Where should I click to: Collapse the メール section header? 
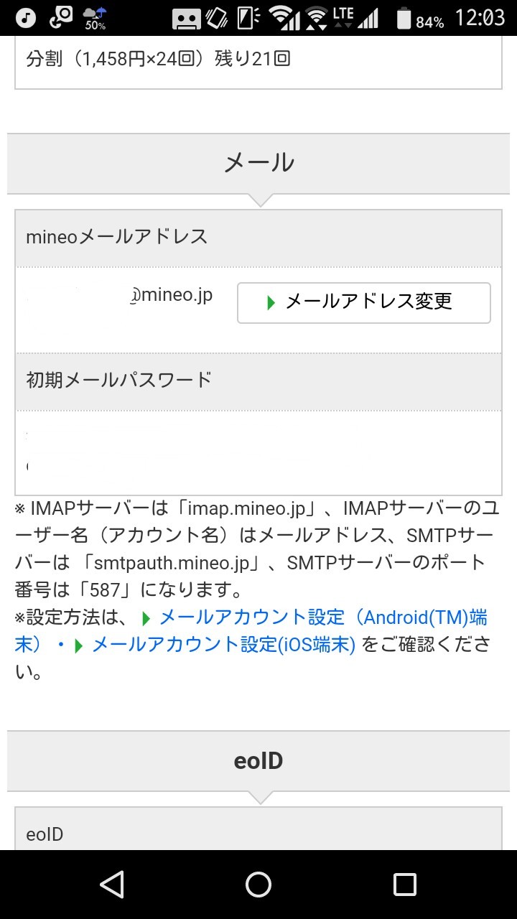(258, 162)
